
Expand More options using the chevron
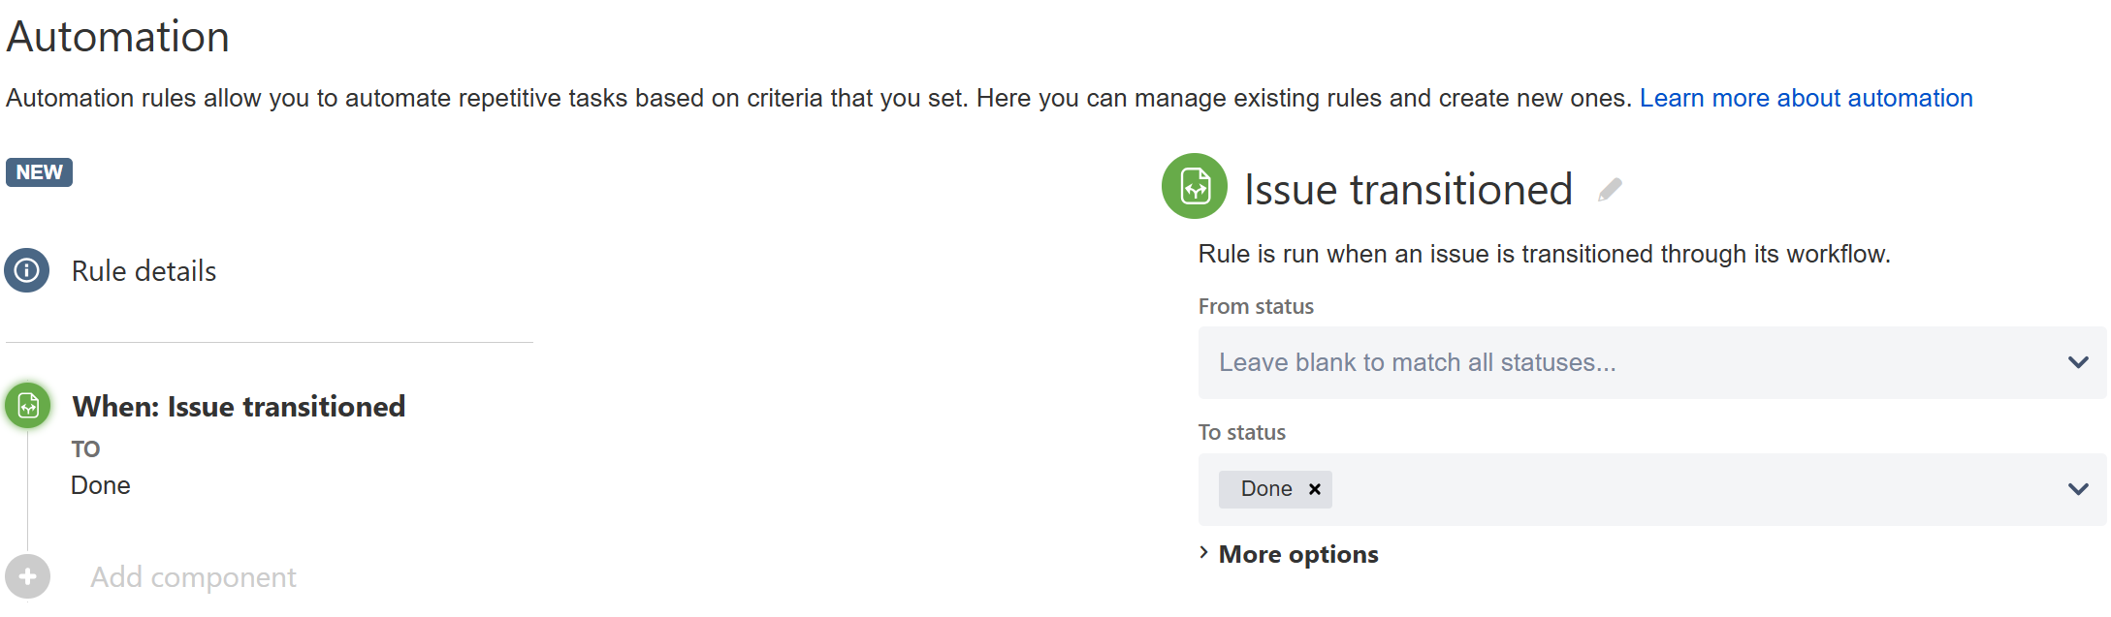click(x=1204, y=553)
